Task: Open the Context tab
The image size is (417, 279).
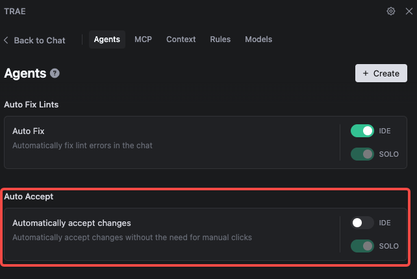Action: 181,39
